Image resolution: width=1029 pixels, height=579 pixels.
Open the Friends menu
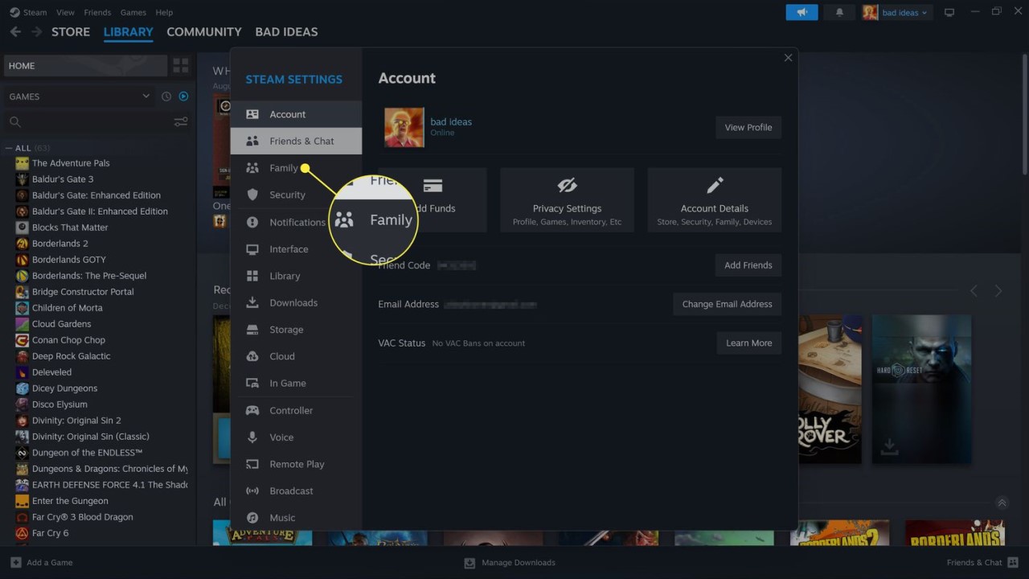click(x=97, y=12)
